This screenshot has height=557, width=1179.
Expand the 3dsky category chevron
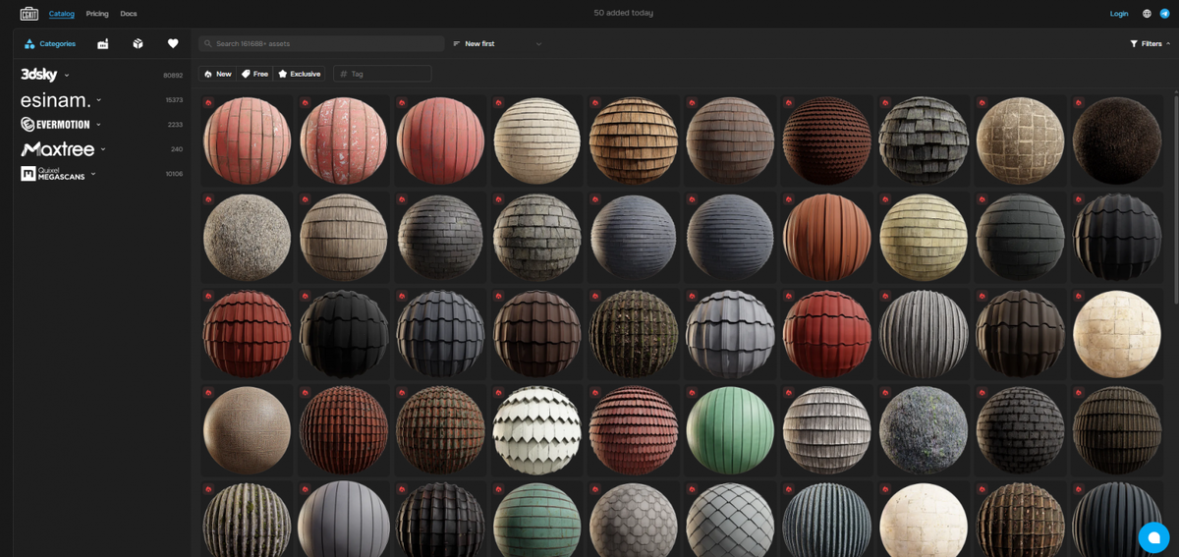[x=67, y=76]
